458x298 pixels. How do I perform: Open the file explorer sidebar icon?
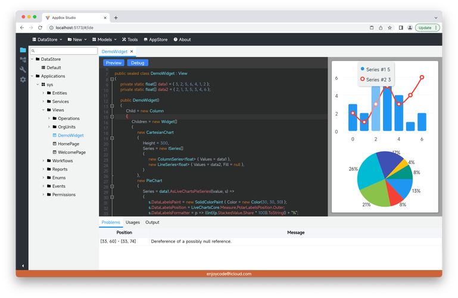[23, 50]
